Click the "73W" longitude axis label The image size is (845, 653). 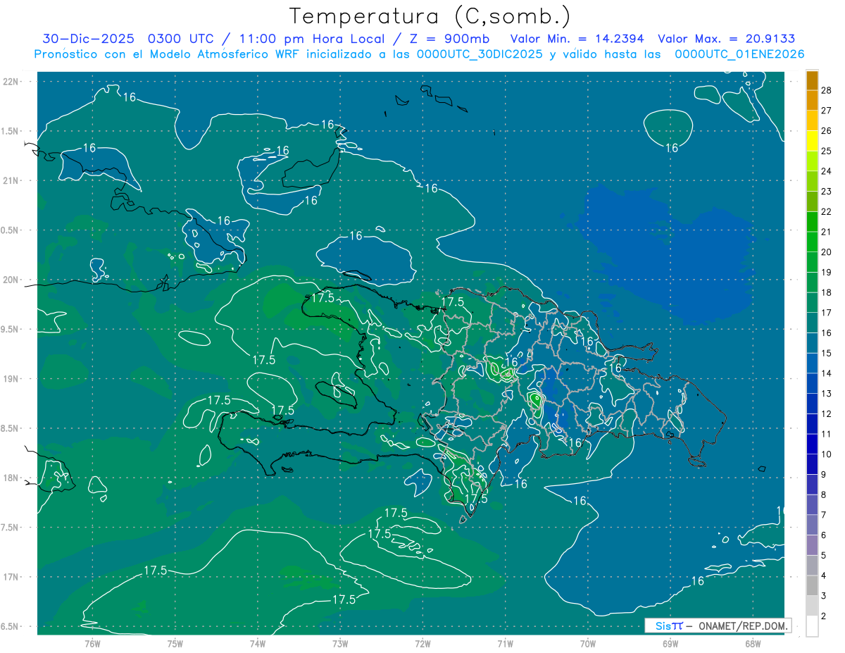(x=340, y=643)
